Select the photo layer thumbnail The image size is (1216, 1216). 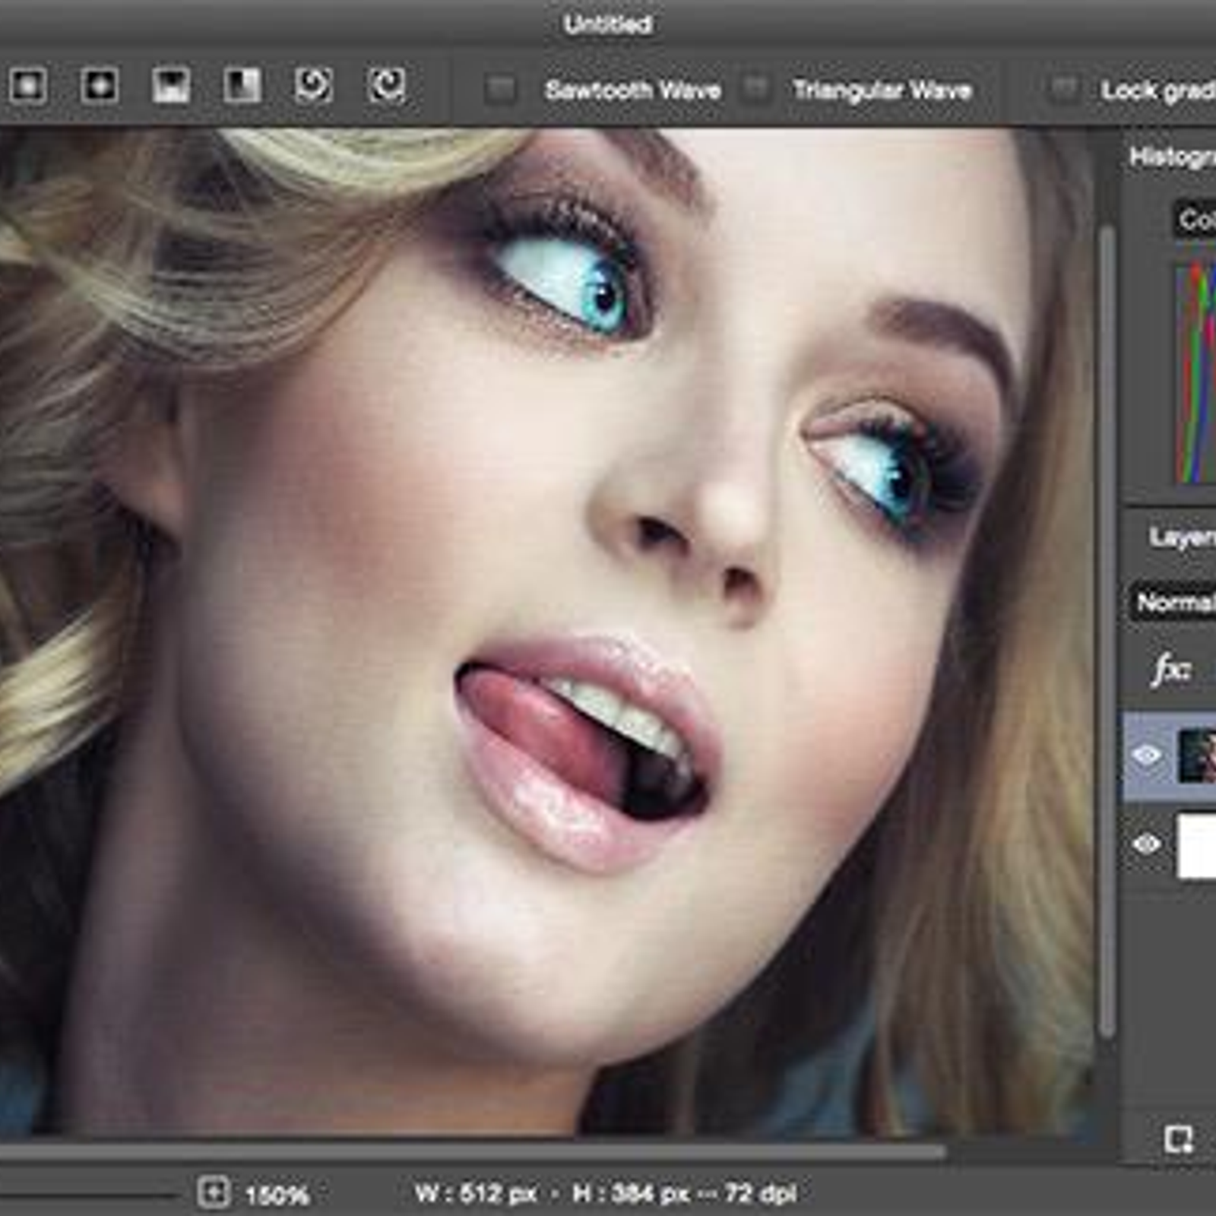point(1197,756)
